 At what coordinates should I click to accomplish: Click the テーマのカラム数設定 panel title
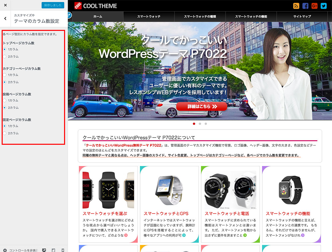(37, 21)
